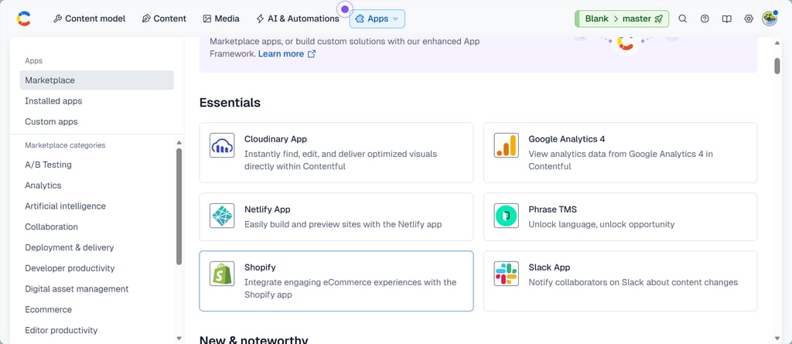Viewport: 792px width, 344px height.
Task: Click the Slack logo icon
Action: (506, 274)
